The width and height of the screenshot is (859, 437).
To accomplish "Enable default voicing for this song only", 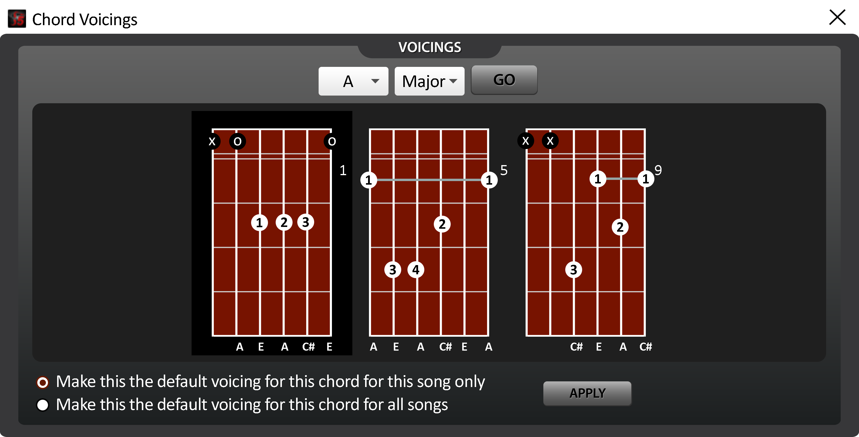I will coord(43,382).
